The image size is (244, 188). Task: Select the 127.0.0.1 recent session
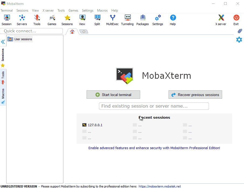[94, 125]
